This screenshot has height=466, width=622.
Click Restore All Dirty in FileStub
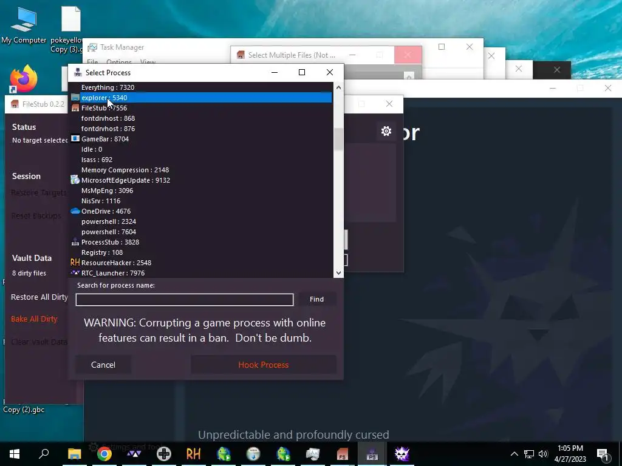pos(39,297)
